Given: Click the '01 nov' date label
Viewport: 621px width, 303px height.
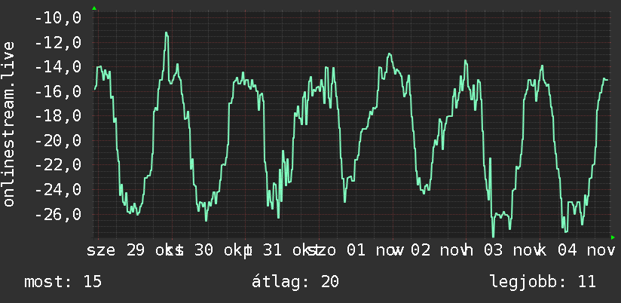Looking at the screenshot, I should tap(375, 251).
